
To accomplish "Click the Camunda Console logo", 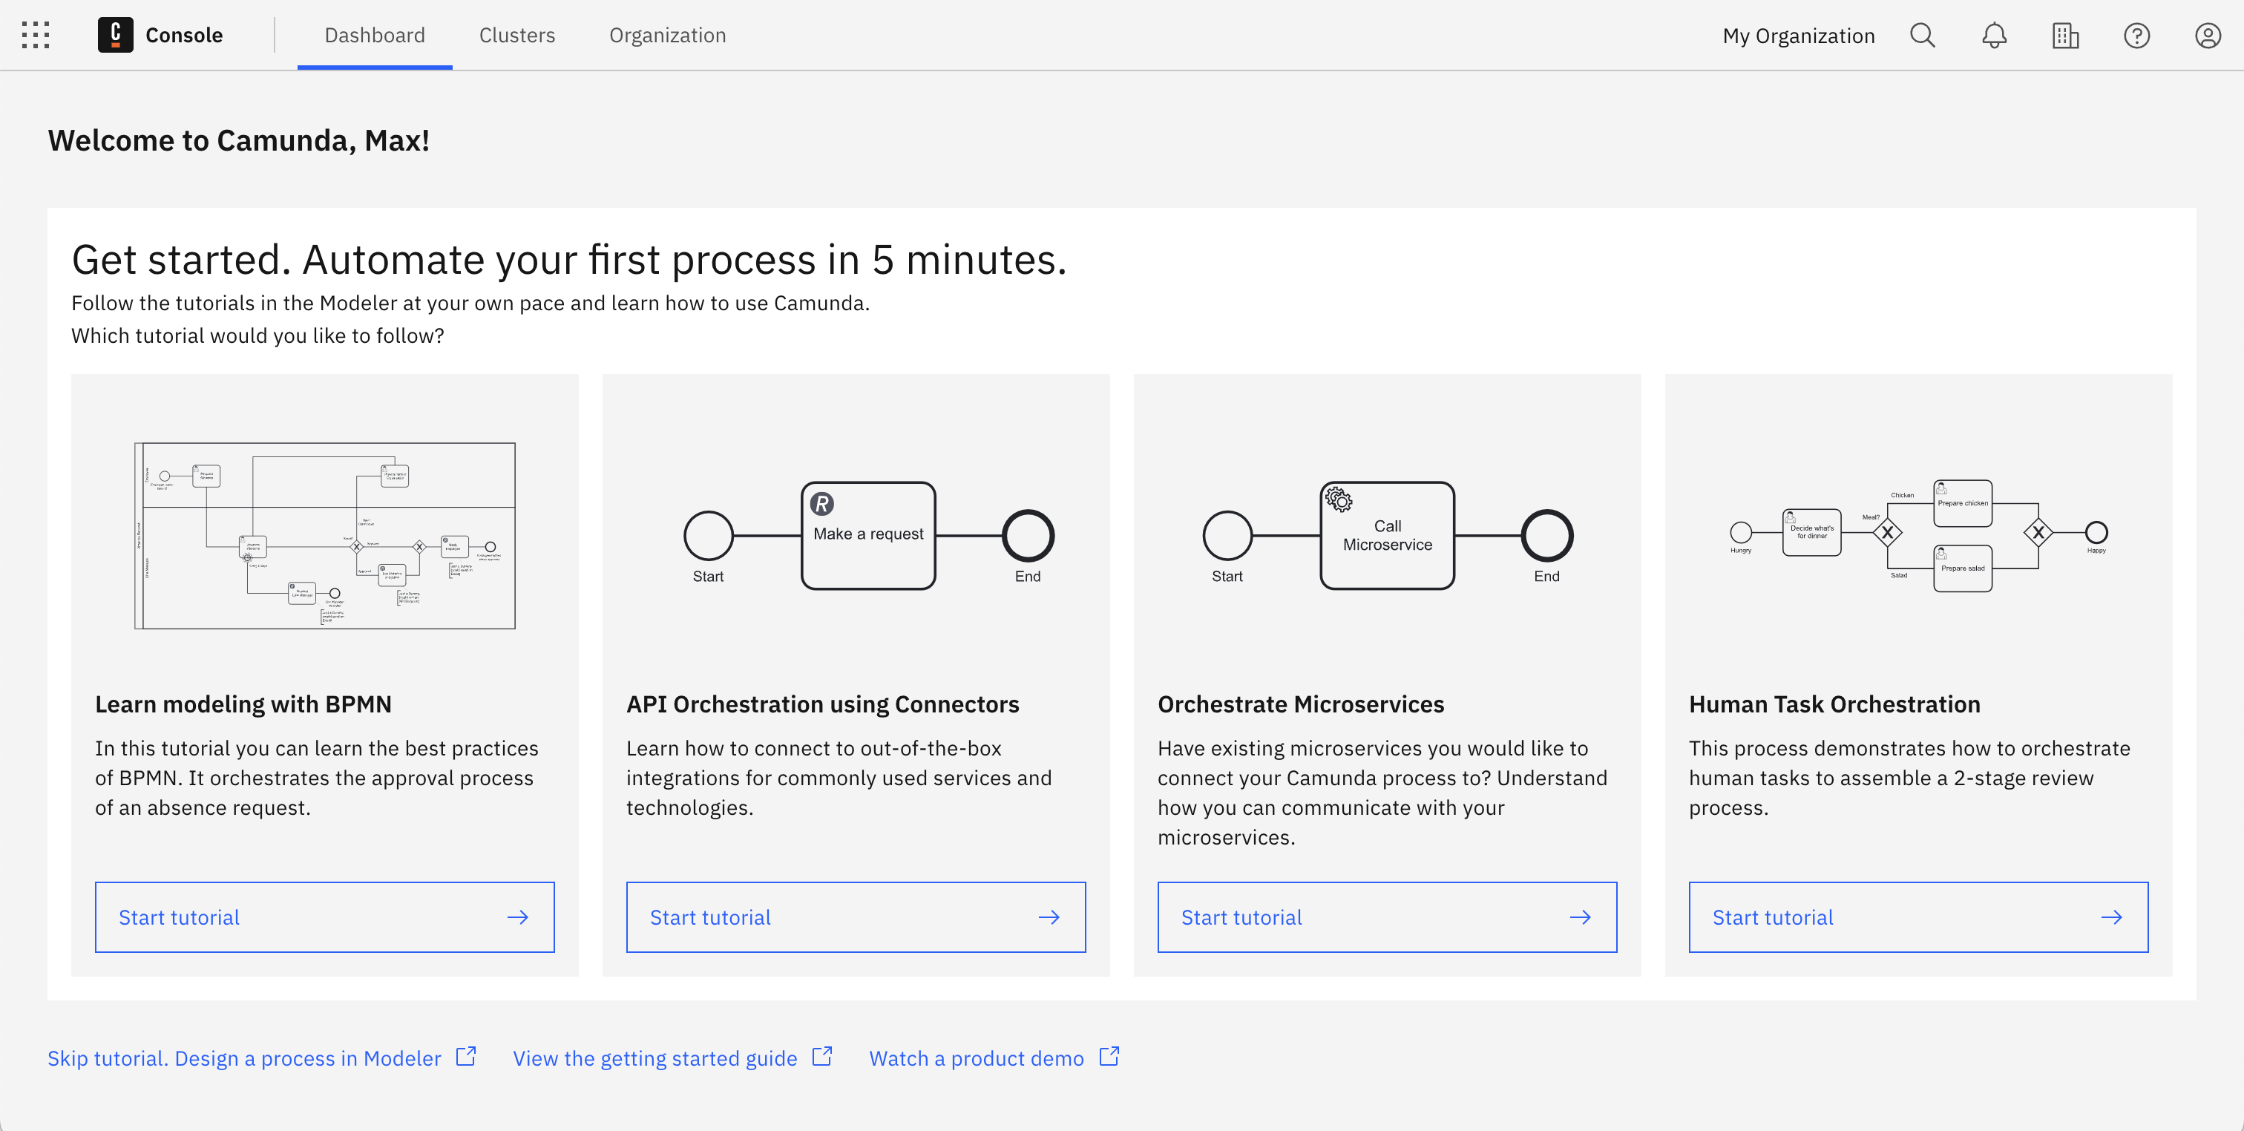I will point(115,35).
